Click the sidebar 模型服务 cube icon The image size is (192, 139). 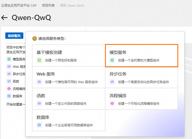(9, 59)
